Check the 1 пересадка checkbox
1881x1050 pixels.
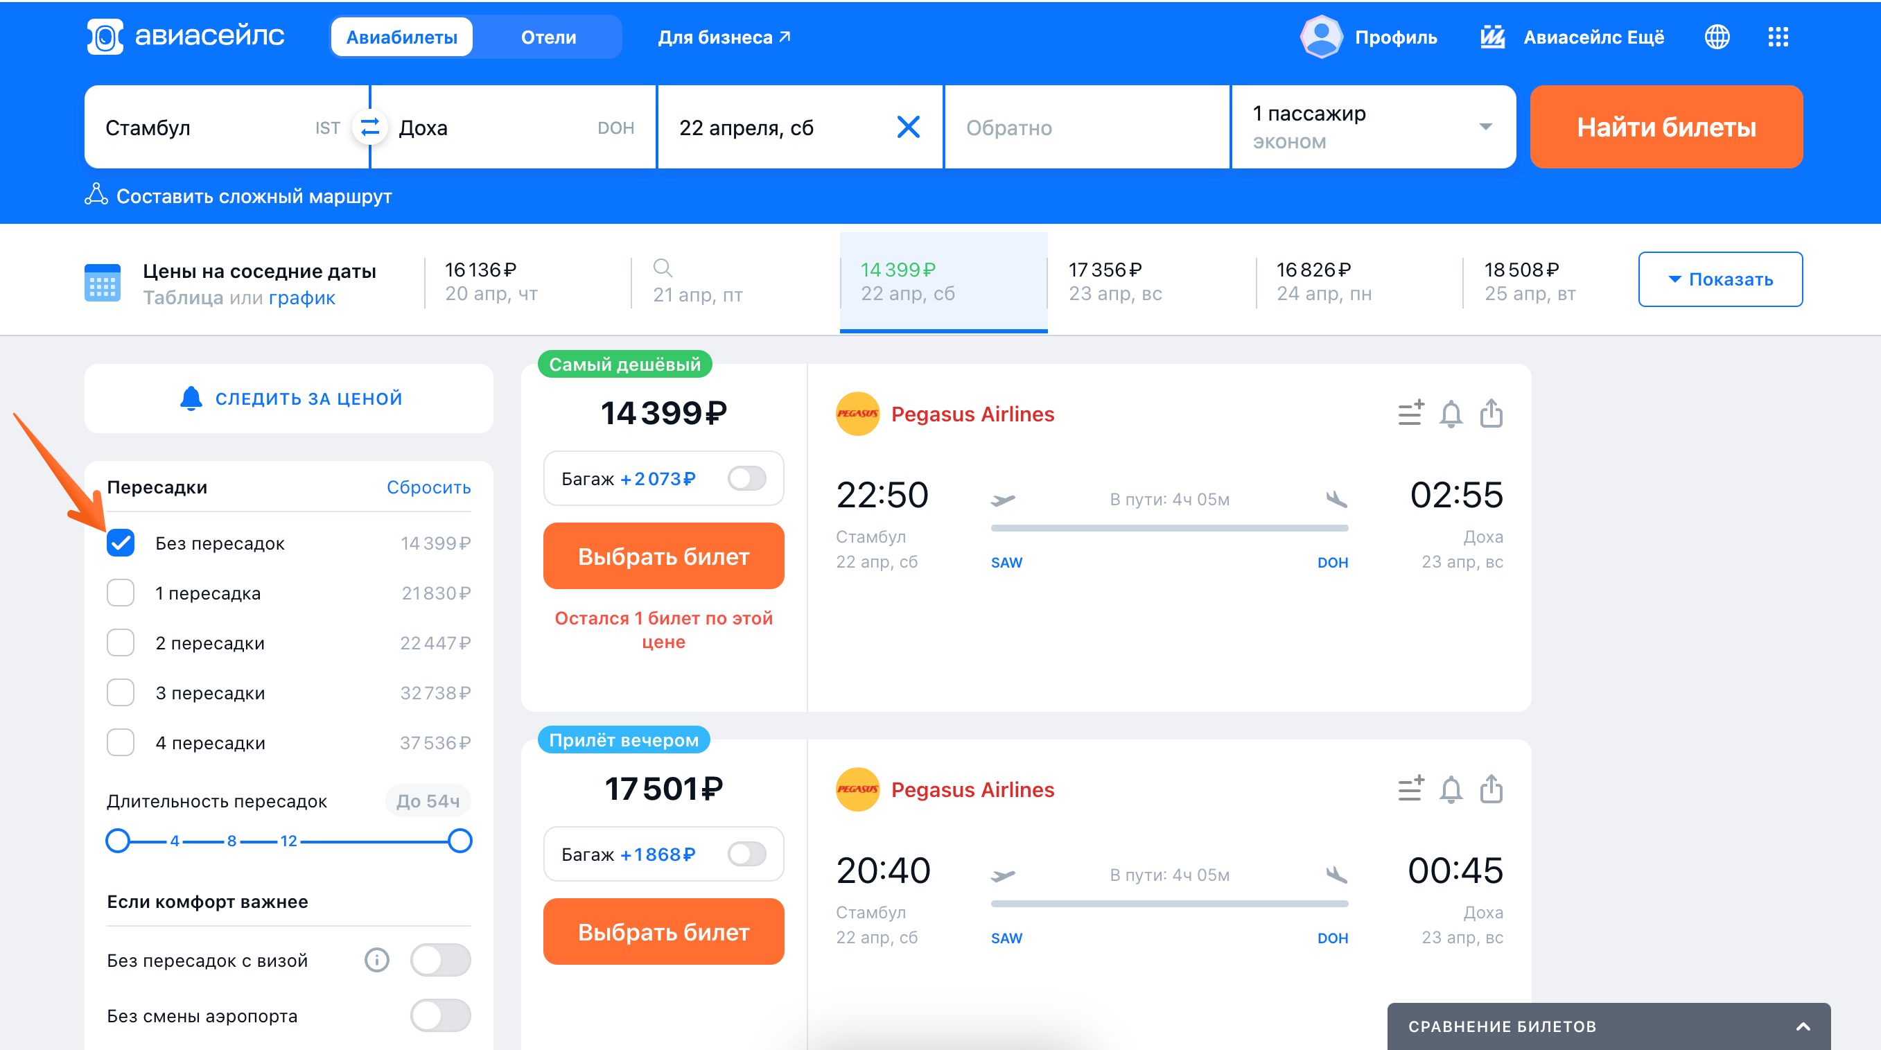point(121,592)
